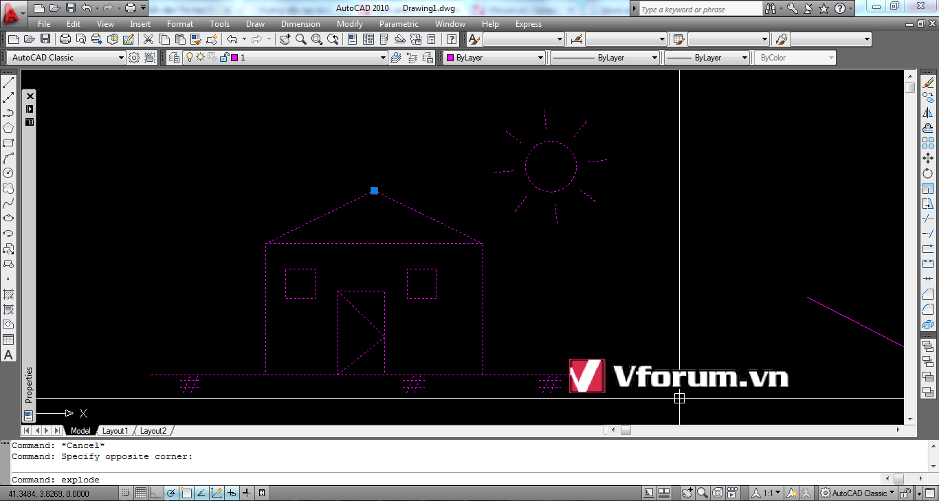Close the Properties palette with X
The height and width of the screenshot is (501, 939).
click(30, 96)
